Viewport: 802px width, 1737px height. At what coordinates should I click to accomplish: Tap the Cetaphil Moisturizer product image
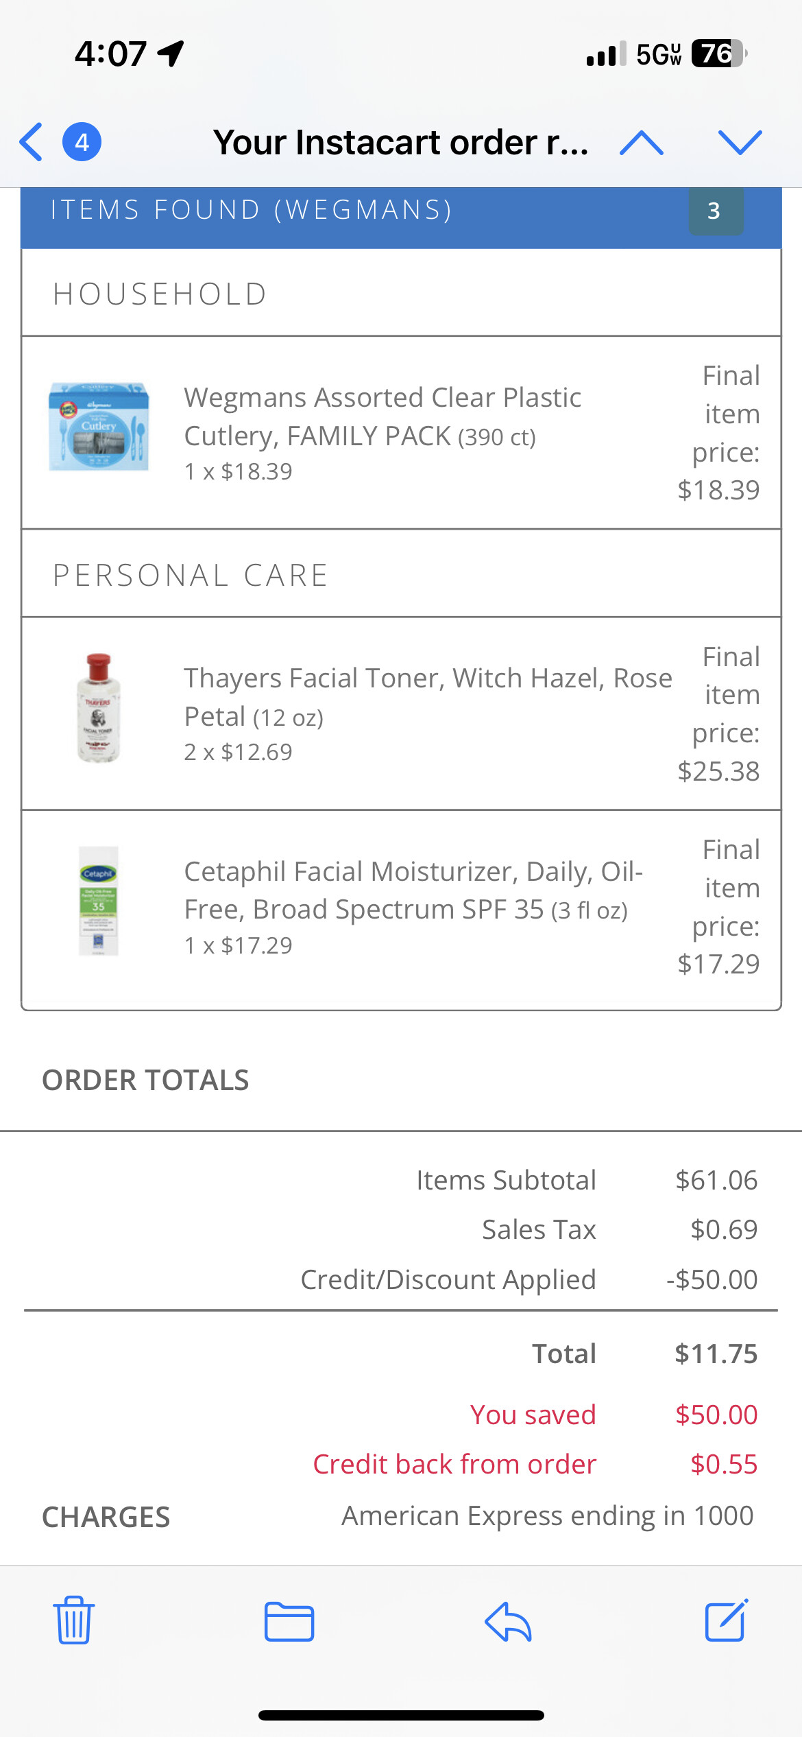[99, 901]
